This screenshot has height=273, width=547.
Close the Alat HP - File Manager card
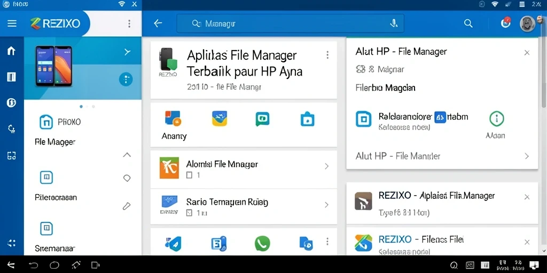point(527,53)
